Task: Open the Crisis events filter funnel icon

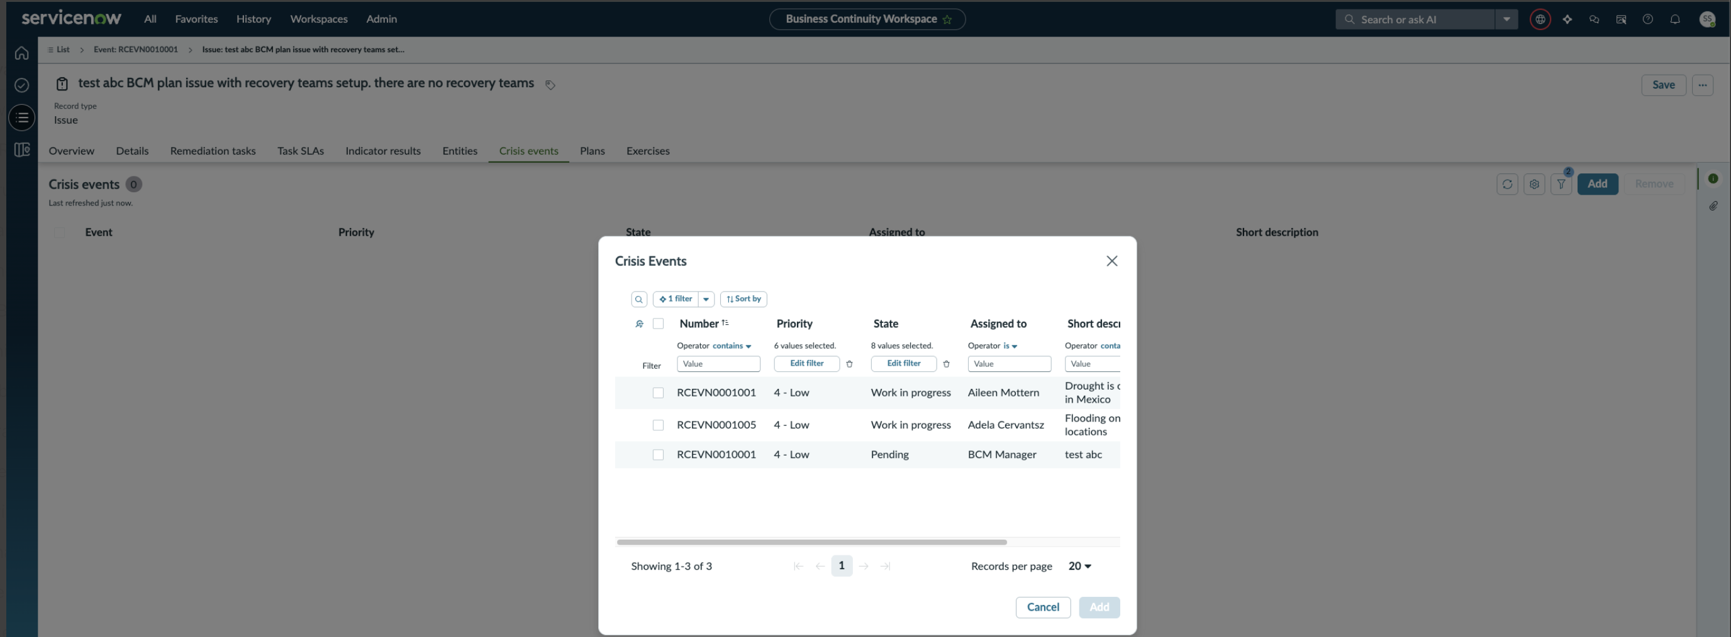Action: click(x=1561, y=184)
